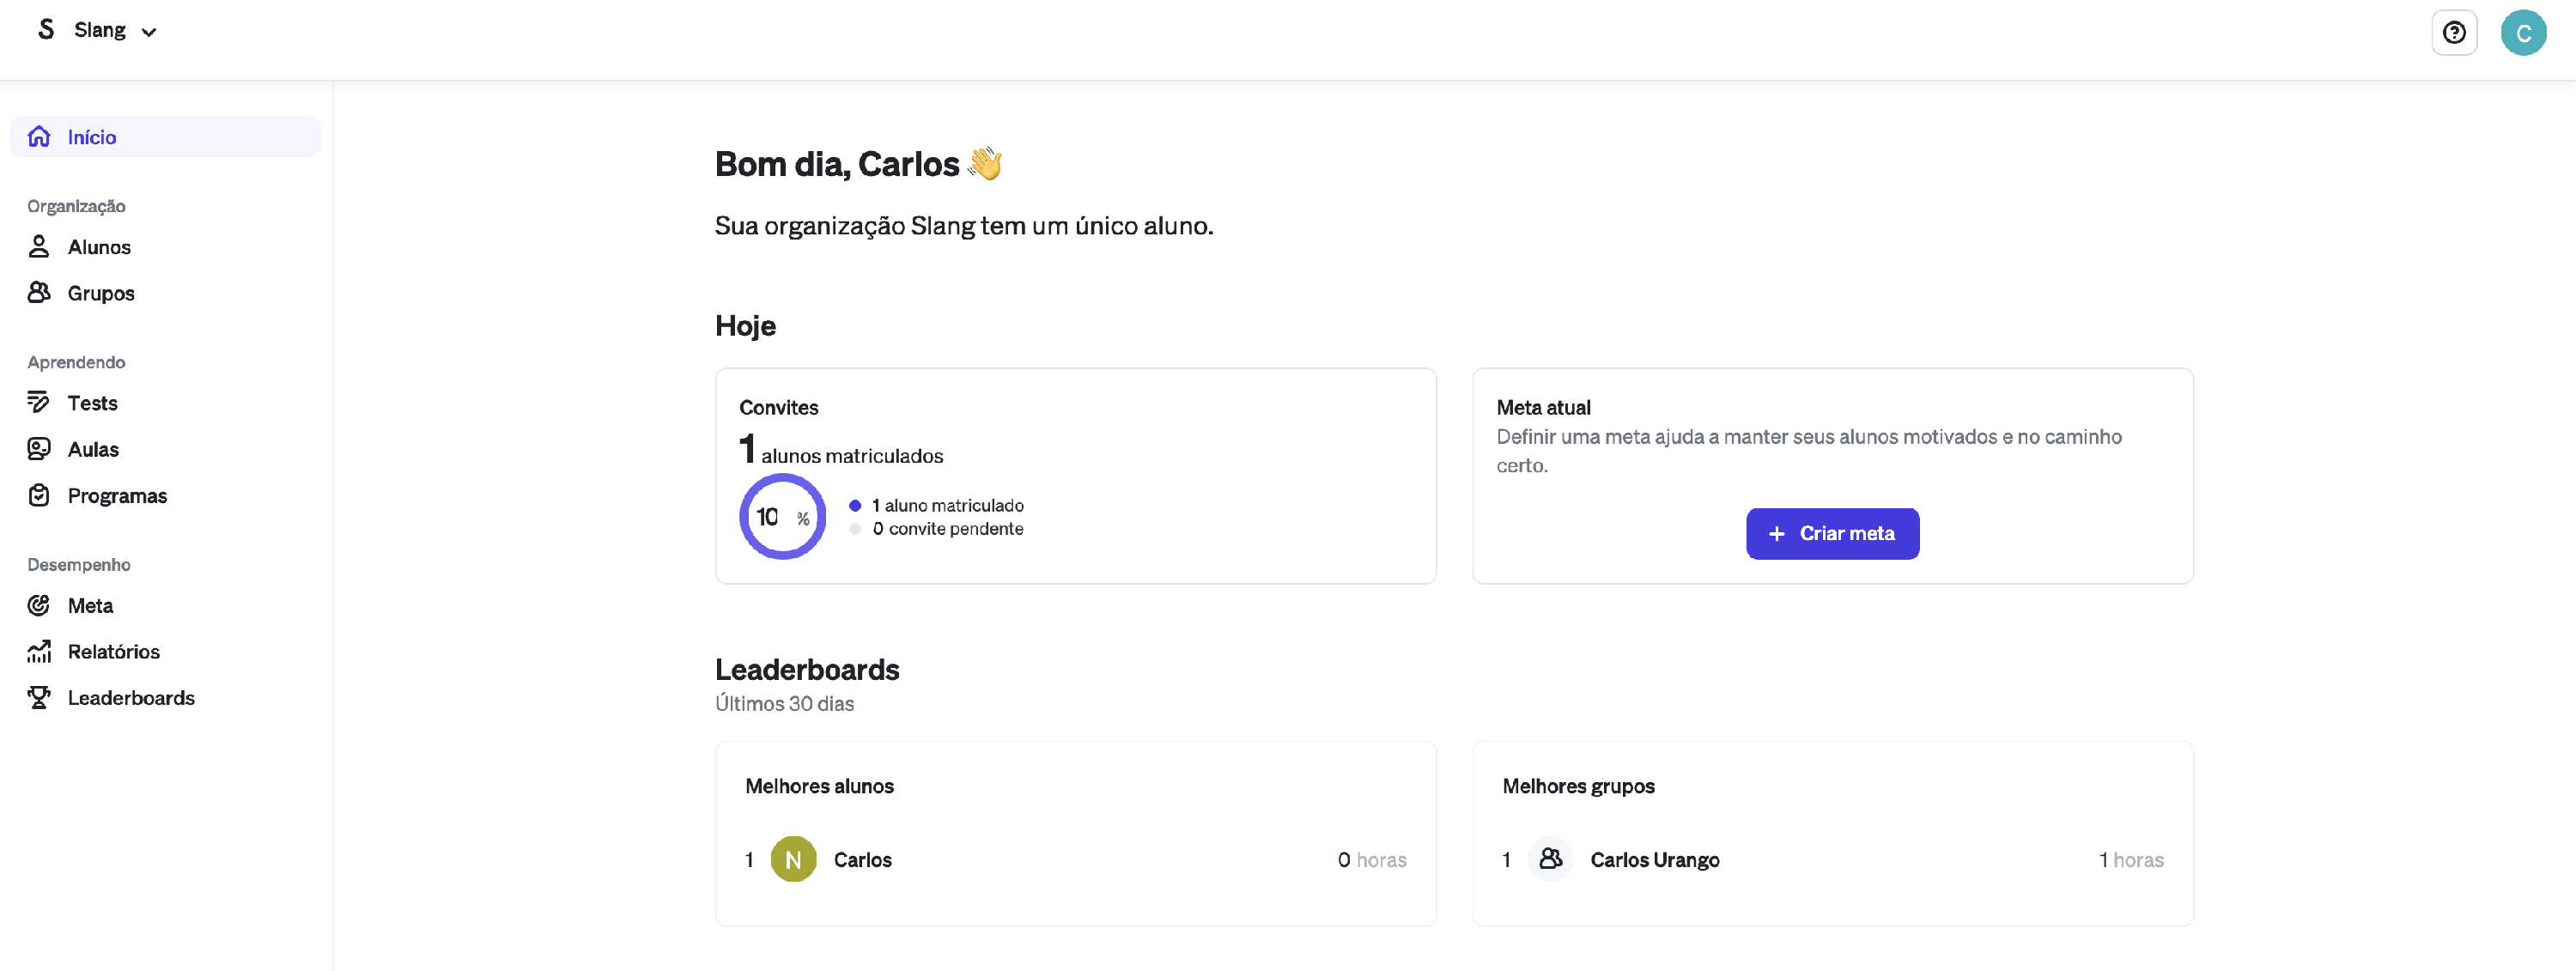Click '1 aluno matriculado' legend text
Screen dimensions: 2576x971
[947, 506]
